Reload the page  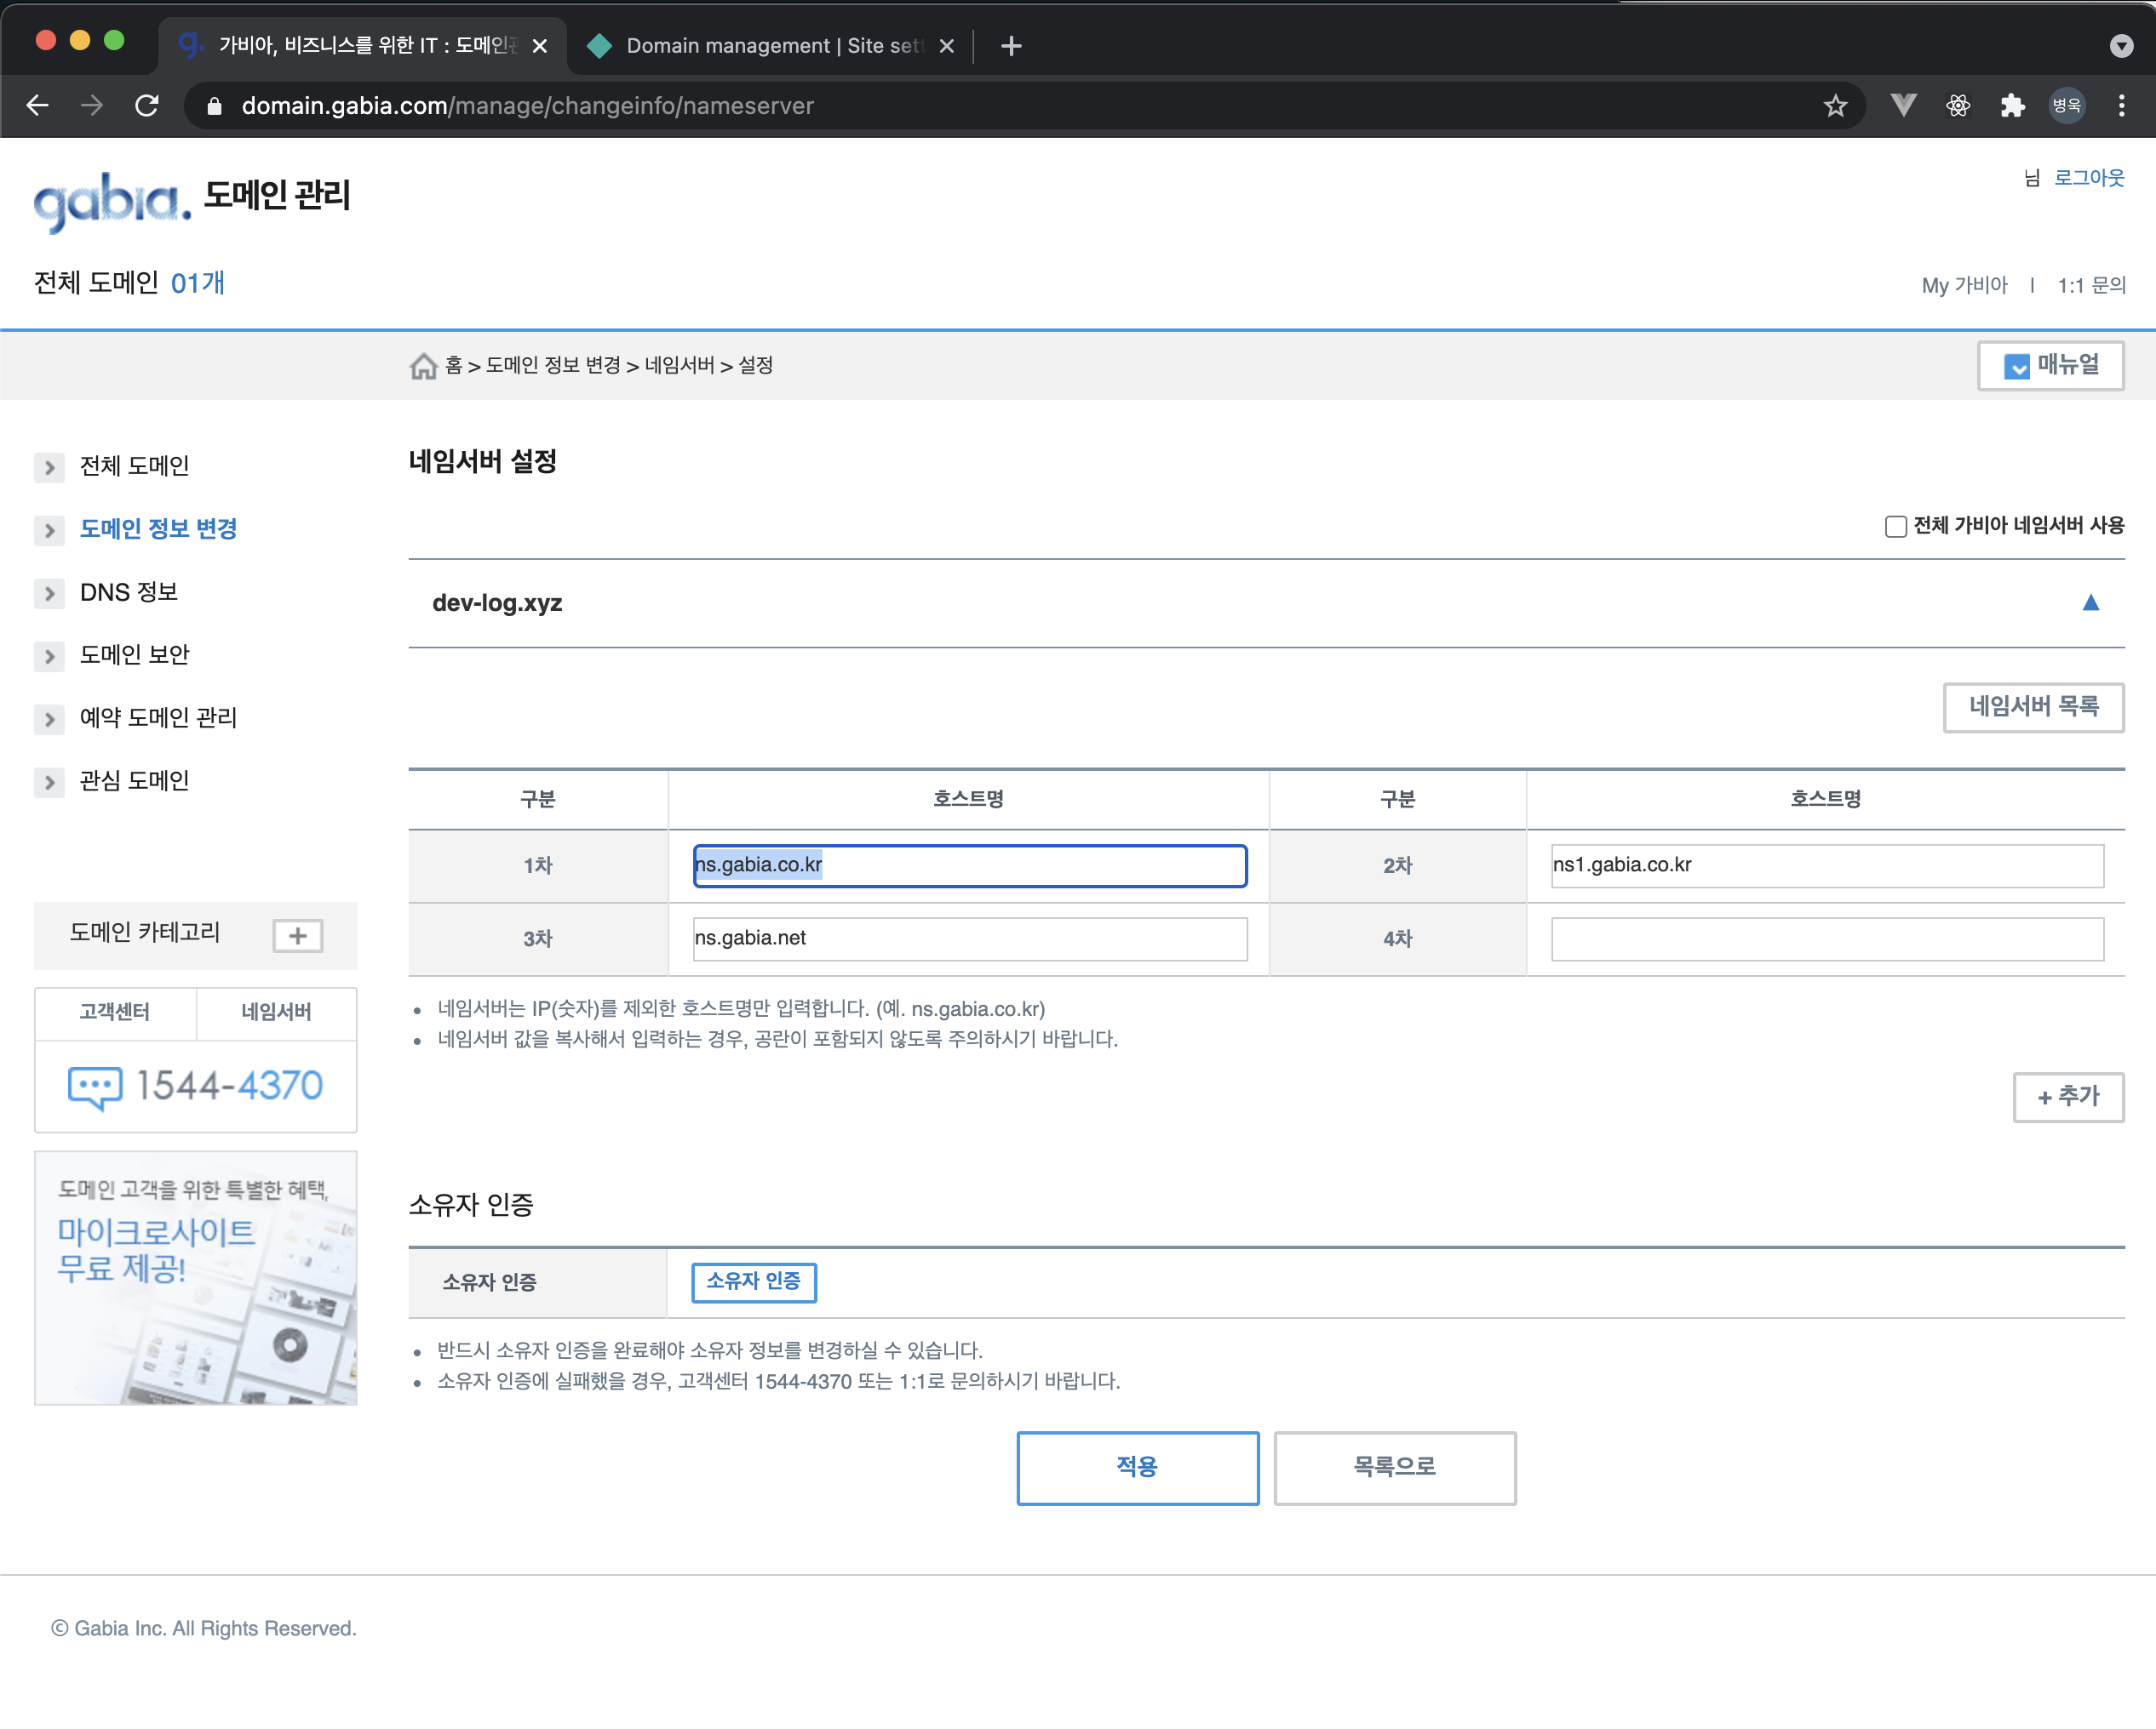[147, 106]
